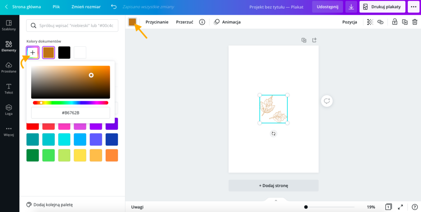Screen dimensions: 421x212
Task: Click the rainbow hue slider
Action: [x=70, y=103]
